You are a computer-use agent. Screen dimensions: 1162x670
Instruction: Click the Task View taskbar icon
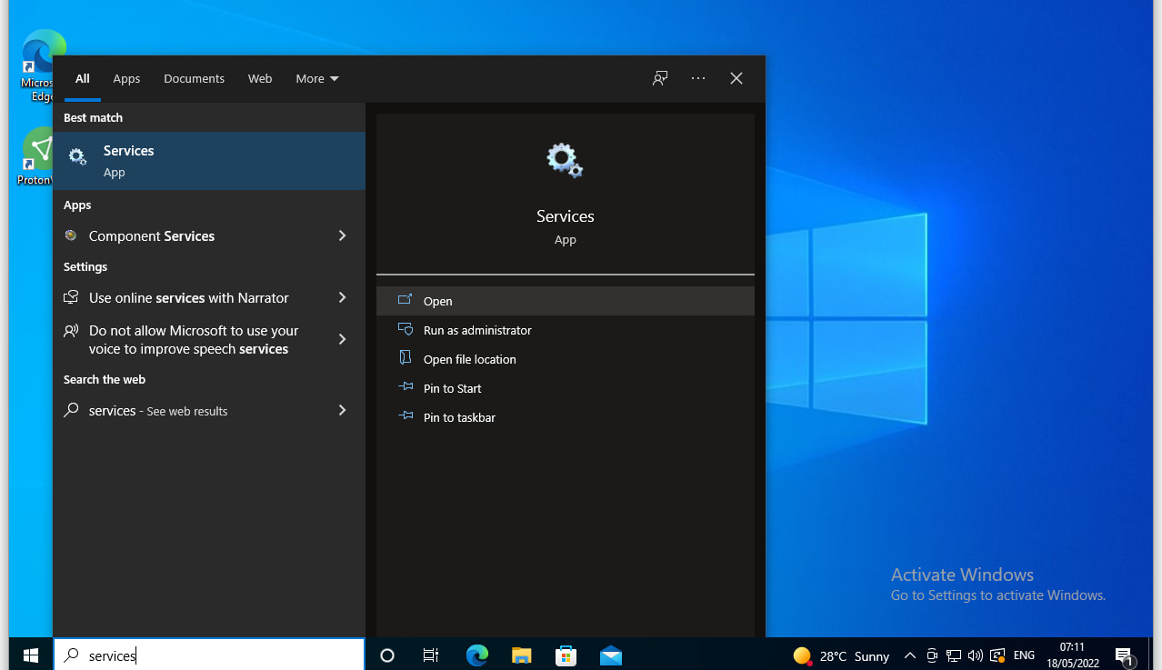(431, 655)
